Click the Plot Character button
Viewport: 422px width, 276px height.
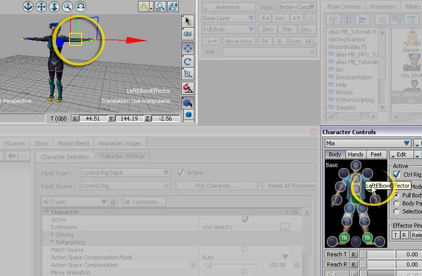click(216, 186)
